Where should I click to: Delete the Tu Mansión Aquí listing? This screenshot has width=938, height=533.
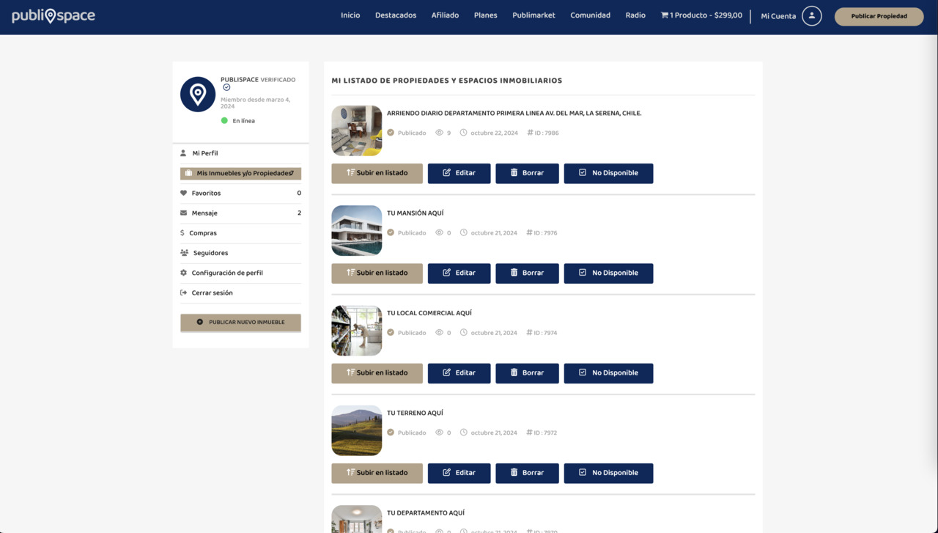(x=527, y=273)
